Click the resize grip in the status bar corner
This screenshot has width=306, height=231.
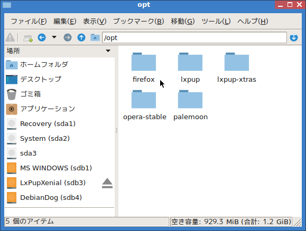pyautogui.click(x=297, y=222)
